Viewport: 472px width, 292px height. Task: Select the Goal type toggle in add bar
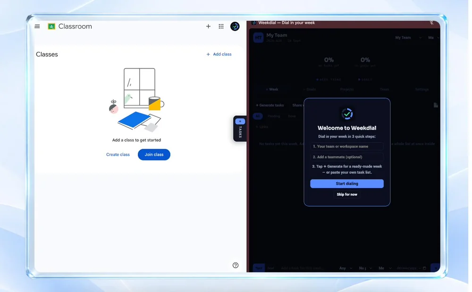click(x=270, y=268)
